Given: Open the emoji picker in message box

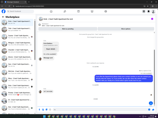Looking at the screenshot, I should (149, 109).
